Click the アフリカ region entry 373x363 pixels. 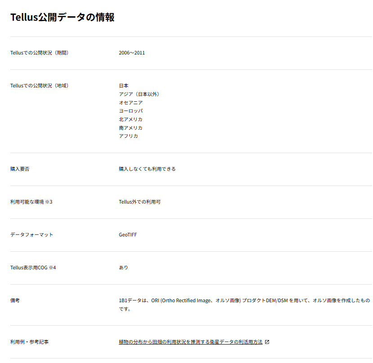129,136
